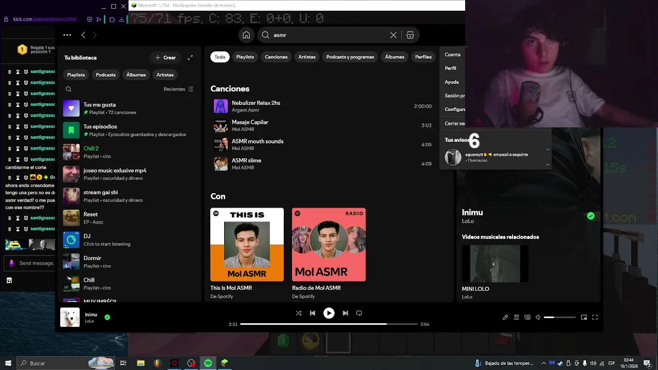This screenshot has height=370, width=658.
Task: Open Chill 2 playlist
Action: coord(129,152)
